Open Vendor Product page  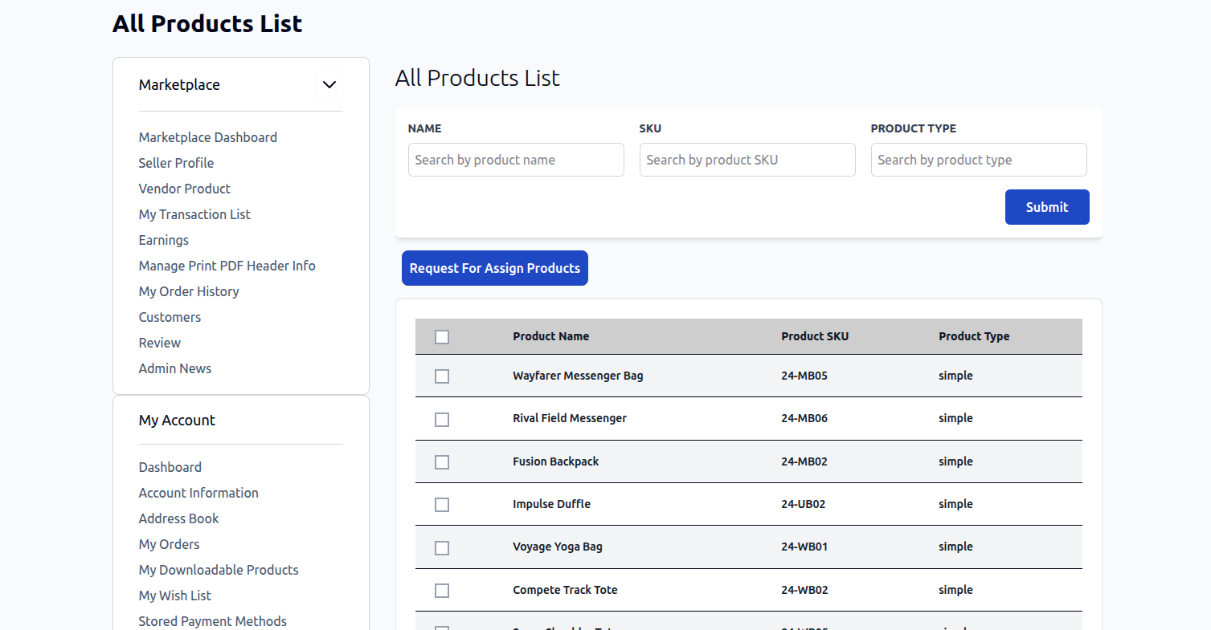coord(184,189)
